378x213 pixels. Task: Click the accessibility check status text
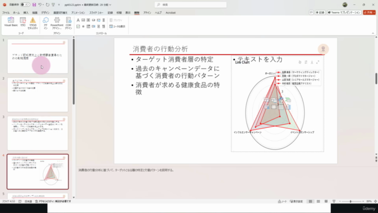click(53, 201)
